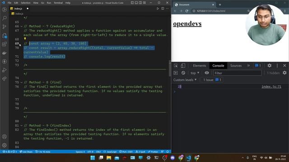Image resolution: width=289 pixels, height=162 pixels.
Task: Toggle the DevTools device toolbar
Action: pyautogui.click(x=182, y=66)
